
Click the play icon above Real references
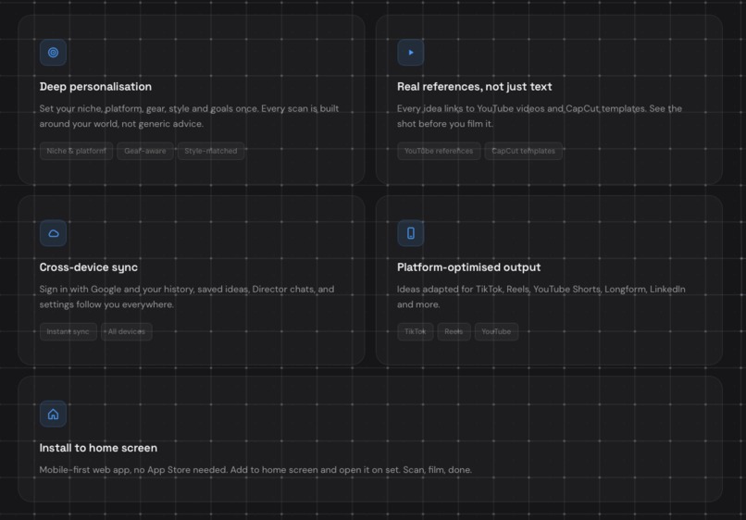(411, 53)
